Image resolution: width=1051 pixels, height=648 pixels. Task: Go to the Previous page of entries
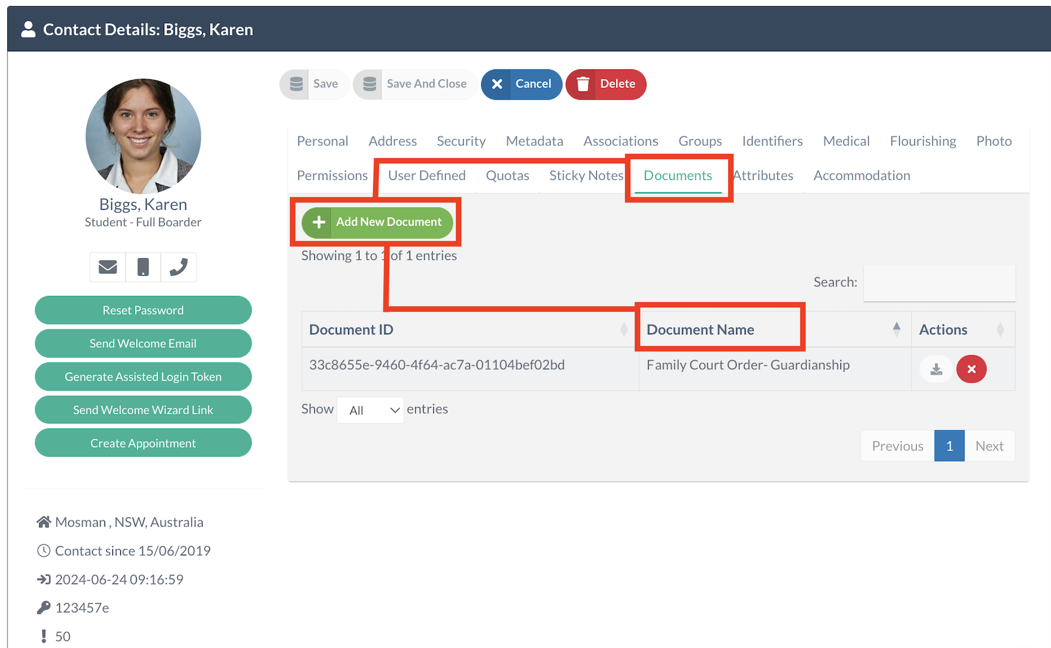point(897,446)
